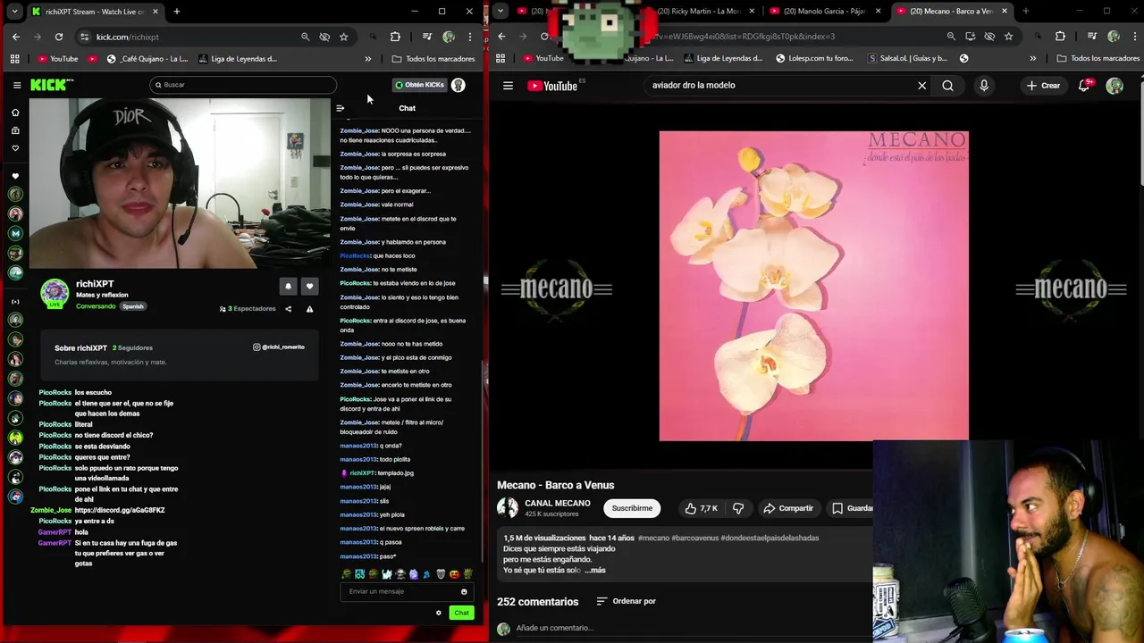Open the SalsaLoL bookmark in YouTube window
The height and width of the screenshot is (643, 1144).
[x=907, y=59]
